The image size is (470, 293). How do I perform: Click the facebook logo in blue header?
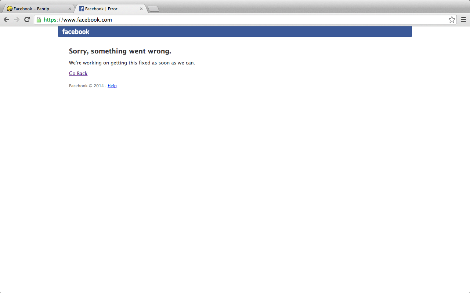tap(76, 31)
